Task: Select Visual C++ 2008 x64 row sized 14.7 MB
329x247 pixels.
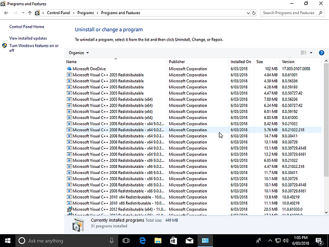Action: click(193, 136)
